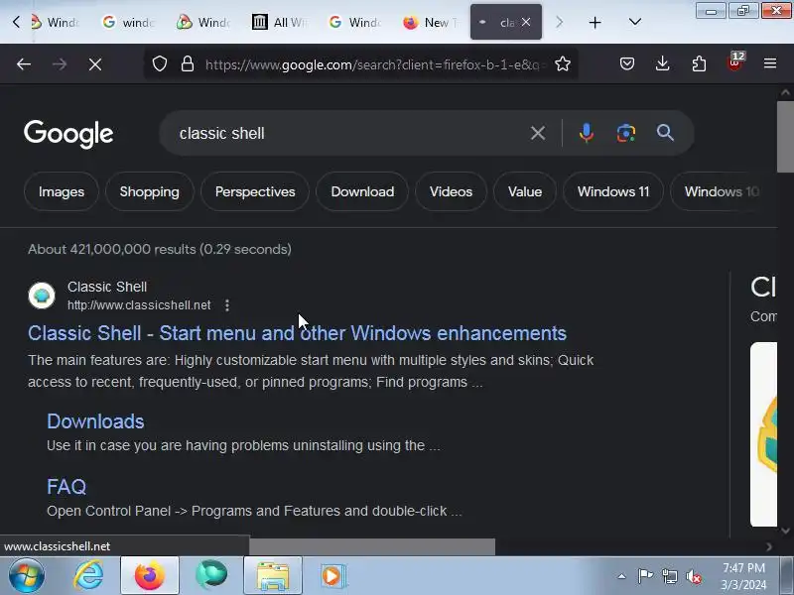Click the vertical scrollbar thumb

785,137
